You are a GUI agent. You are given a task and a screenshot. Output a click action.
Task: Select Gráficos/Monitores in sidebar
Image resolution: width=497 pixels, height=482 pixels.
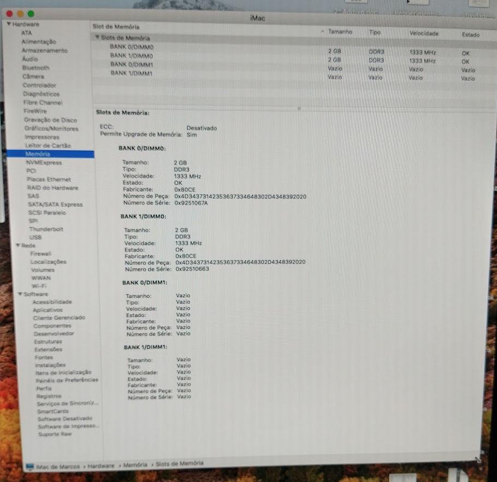pyautogui.click(x=51, y=129)
